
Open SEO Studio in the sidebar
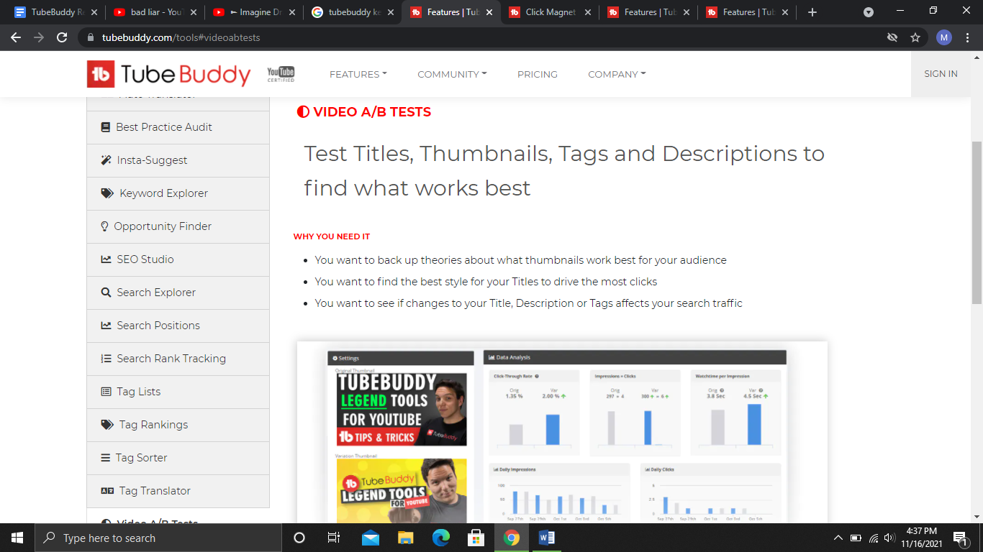pyautogui.click(x=178, y=259)
